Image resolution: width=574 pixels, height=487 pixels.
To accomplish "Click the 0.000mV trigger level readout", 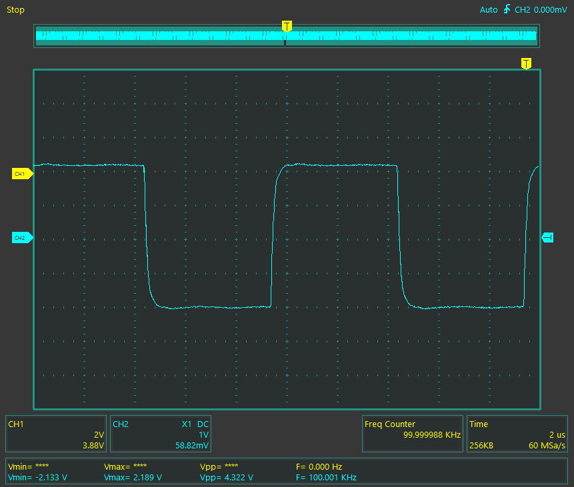I will click(550, 10).
